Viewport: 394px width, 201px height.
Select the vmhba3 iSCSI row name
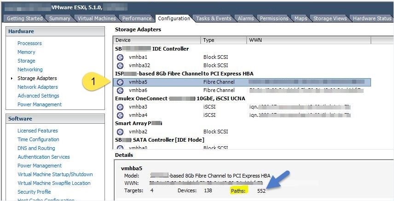(138, 107)
